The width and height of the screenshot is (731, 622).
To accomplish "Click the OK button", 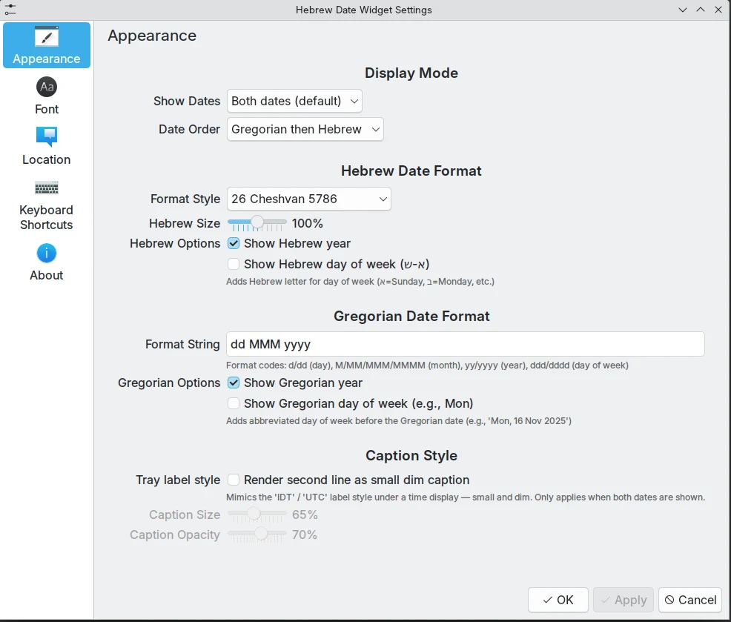I will (x=558, y=600).
